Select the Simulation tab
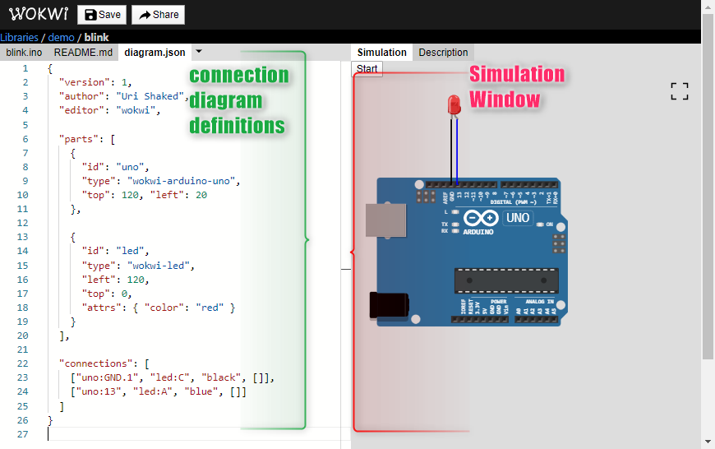Viewport: 715px width, 449px height. click(381, 53)
